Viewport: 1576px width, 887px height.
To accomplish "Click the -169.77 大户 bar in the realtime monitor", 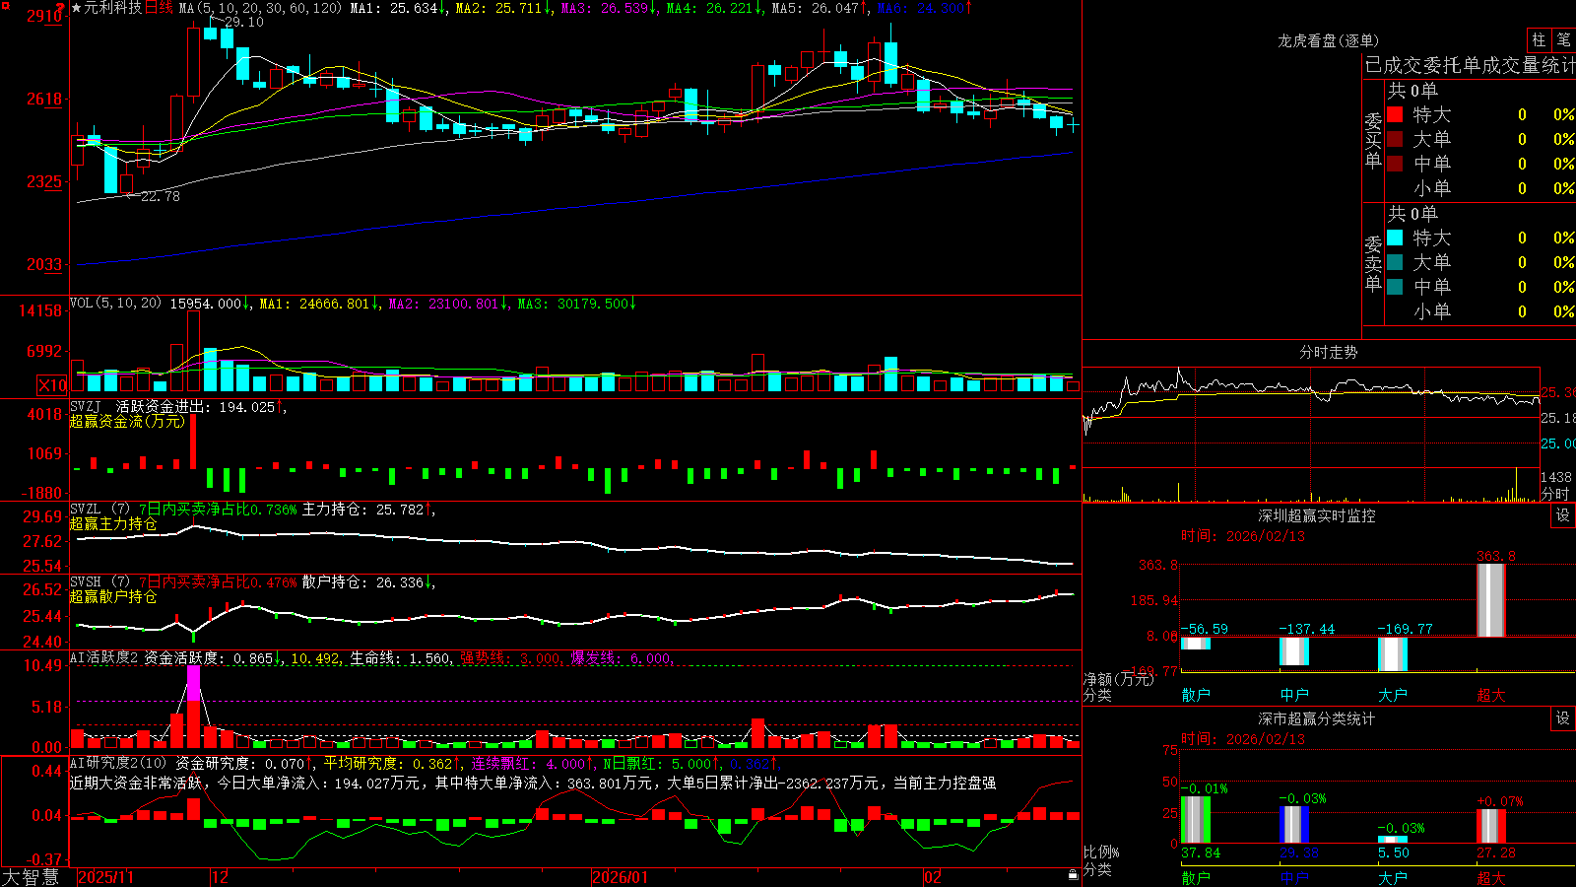I will pyautogui.click(x=1393, y=654).
